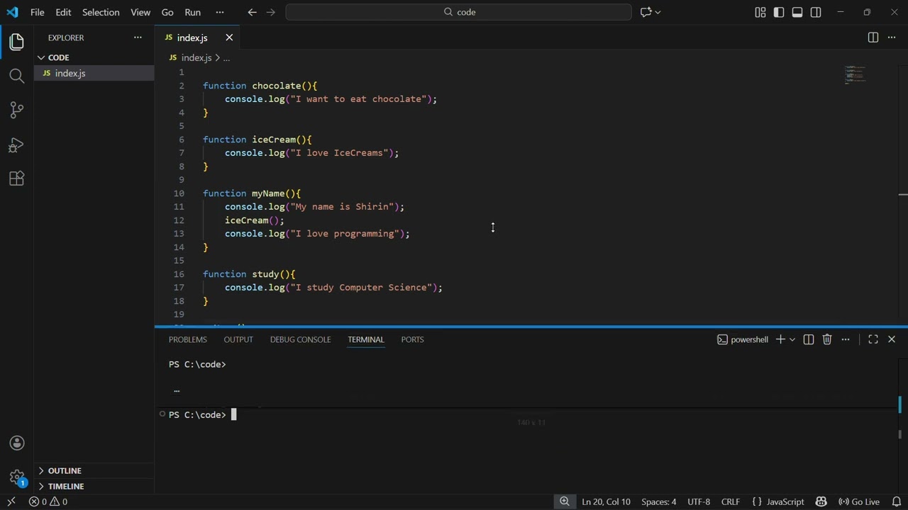
Task: Open notifications bell icon
Action: (896, 501)
